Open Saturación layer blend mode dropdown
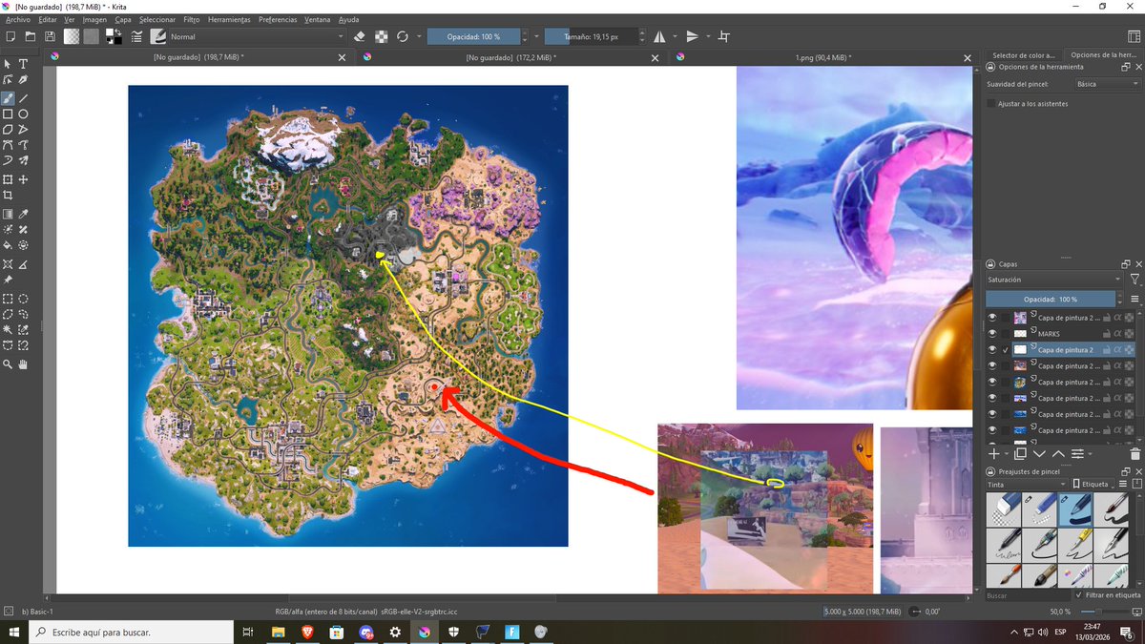Screen dimensions: 1145x644 point(1054,280)
